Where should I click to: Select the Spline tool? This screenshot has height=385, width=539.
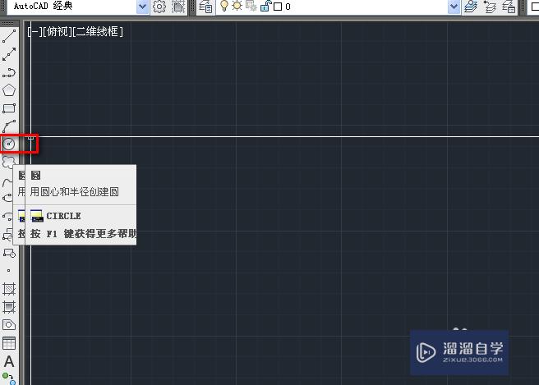click(x=7, y=181)
